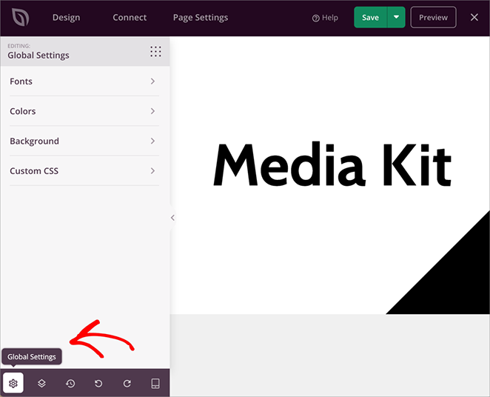Viewport: 490px width, 397px height.
Task: Click the Preview button
Action: [x=433, y=17]
